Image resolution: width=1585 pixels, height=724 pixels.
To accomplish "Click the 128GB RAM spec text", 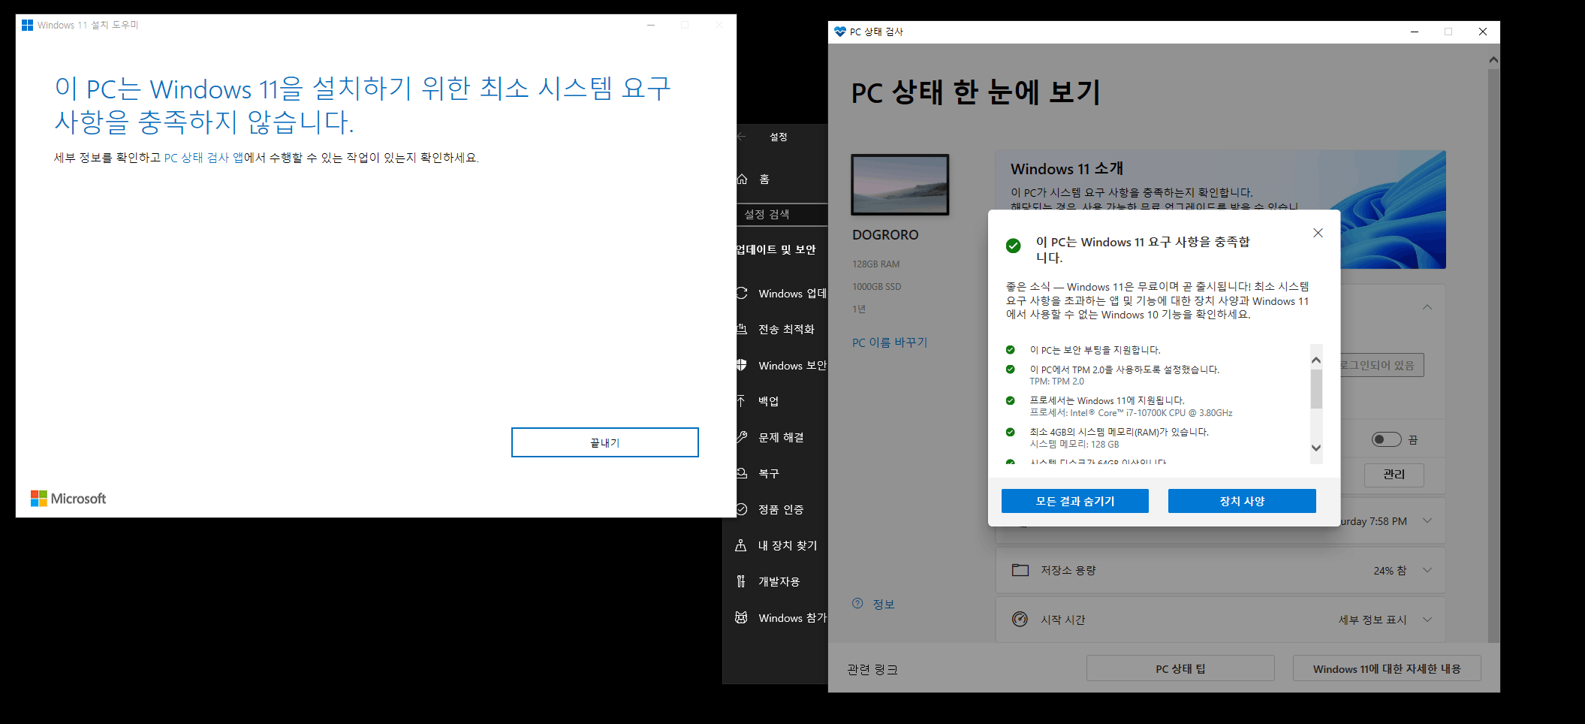I will pos(875,264).
